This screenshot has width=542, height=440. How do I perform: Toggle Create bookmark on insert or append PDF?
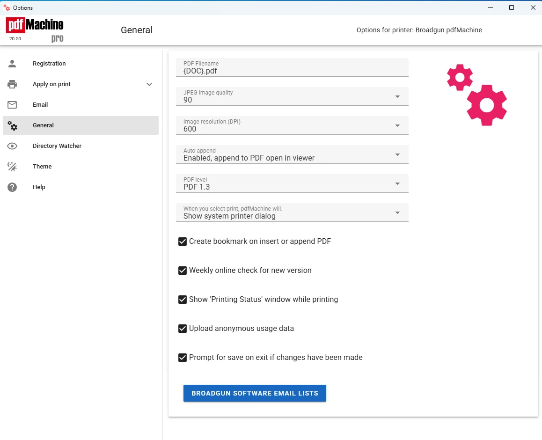[x=183, y=242]
